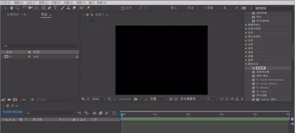Image resolution: width=295 pixels, height=133 pixels.
Task: Open the 效果(T) menu
Action: [x=56, y=2]
